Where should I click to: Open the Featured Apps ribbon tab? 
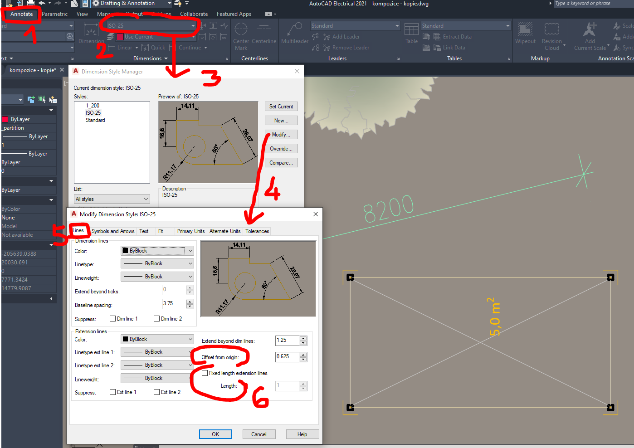click(x=234, y=14)
